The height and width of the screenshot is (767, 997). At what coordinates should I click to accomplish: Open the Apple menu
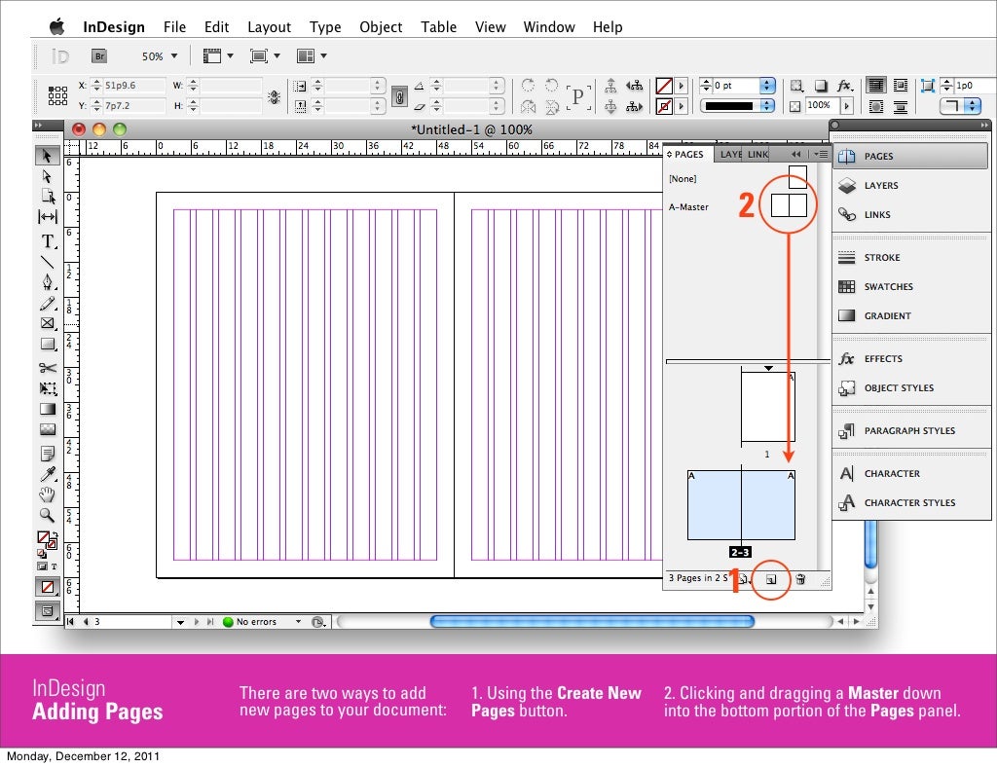(x=57, y=26)
